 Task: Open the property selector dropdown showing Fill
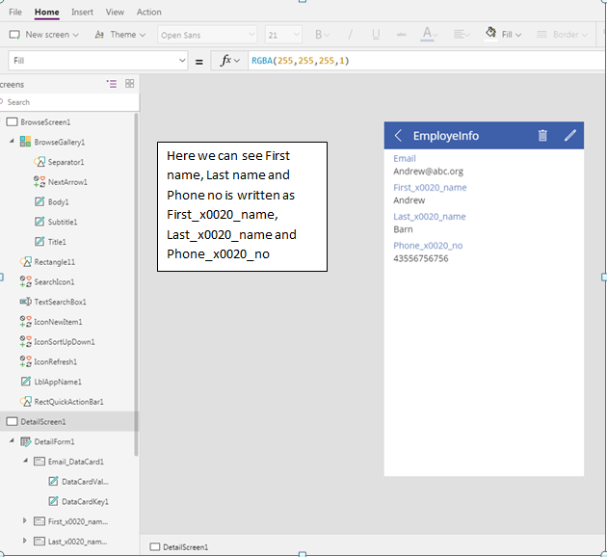(x=96, y=60)
